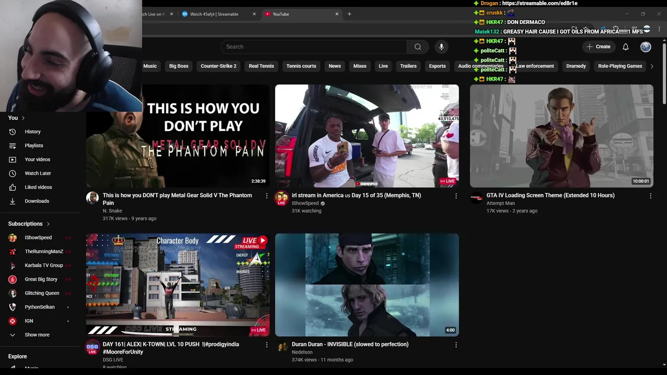Play the Duran Duran video thumbnail

click(x=367, y=285)
